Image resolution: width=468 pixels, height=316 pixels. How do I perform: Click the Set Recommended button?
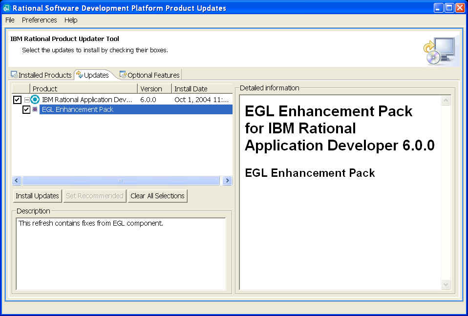[x=95, y=196]
